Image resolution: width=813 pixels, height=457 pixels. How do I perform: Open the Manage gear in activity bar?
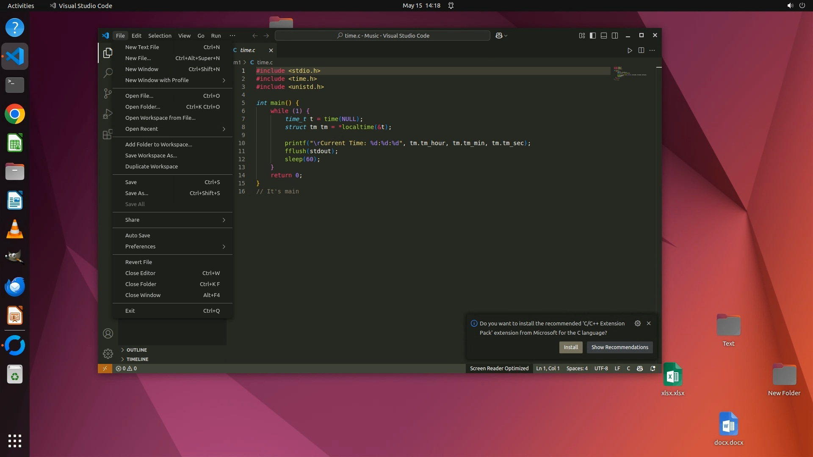coord(108,353)
